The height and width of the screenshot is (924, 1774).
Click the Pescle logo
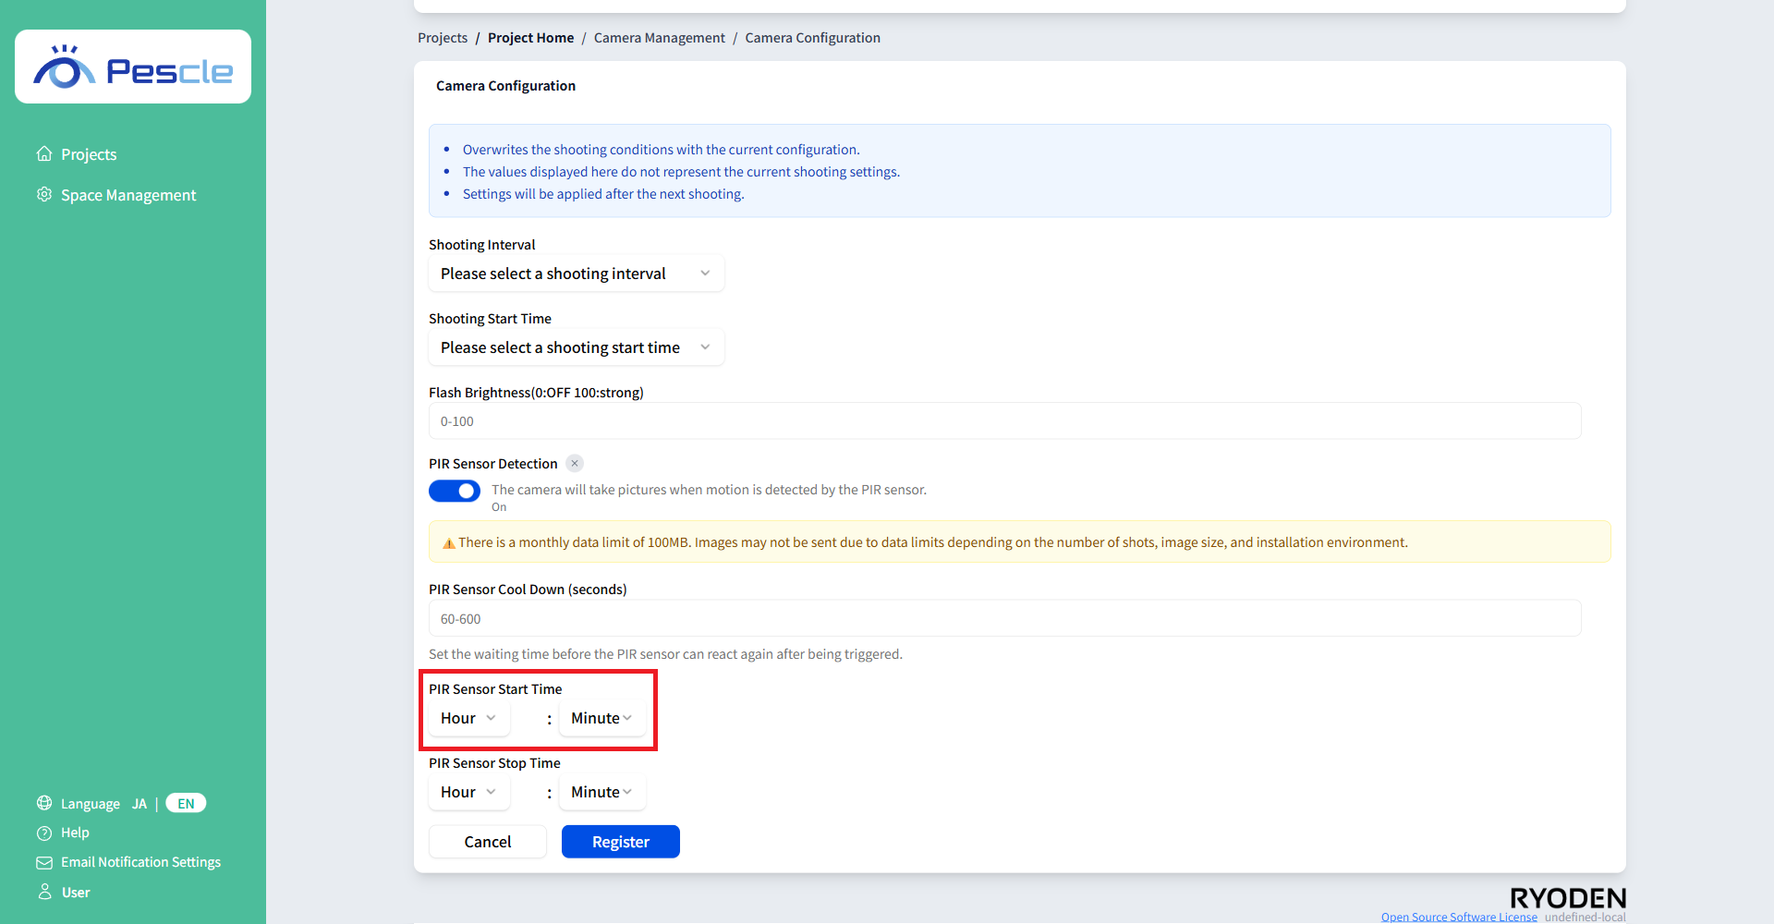[x=133, y=67]
